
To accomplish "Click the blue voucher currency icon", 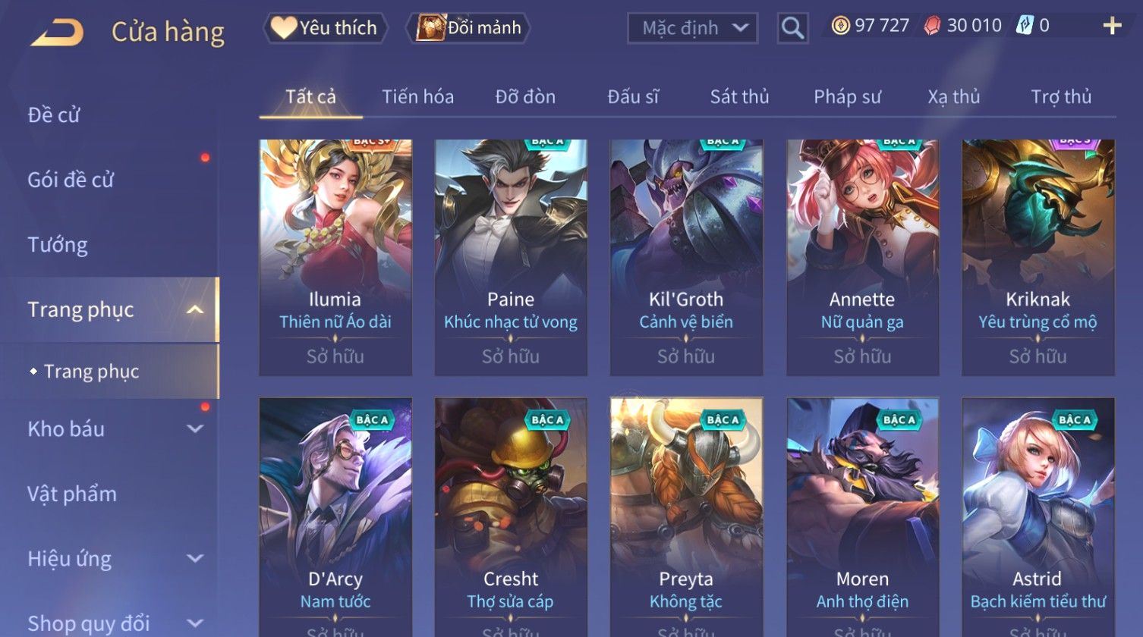I will click(x=1025, y=26).
